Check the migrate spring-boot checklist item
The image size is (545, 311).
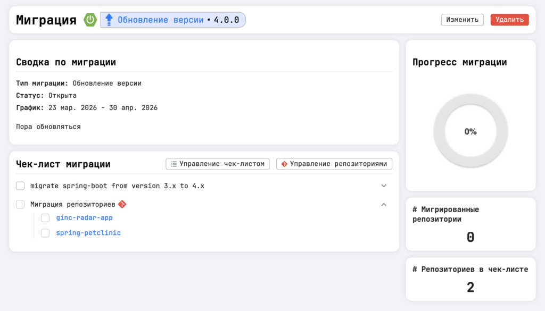point(20,186)
